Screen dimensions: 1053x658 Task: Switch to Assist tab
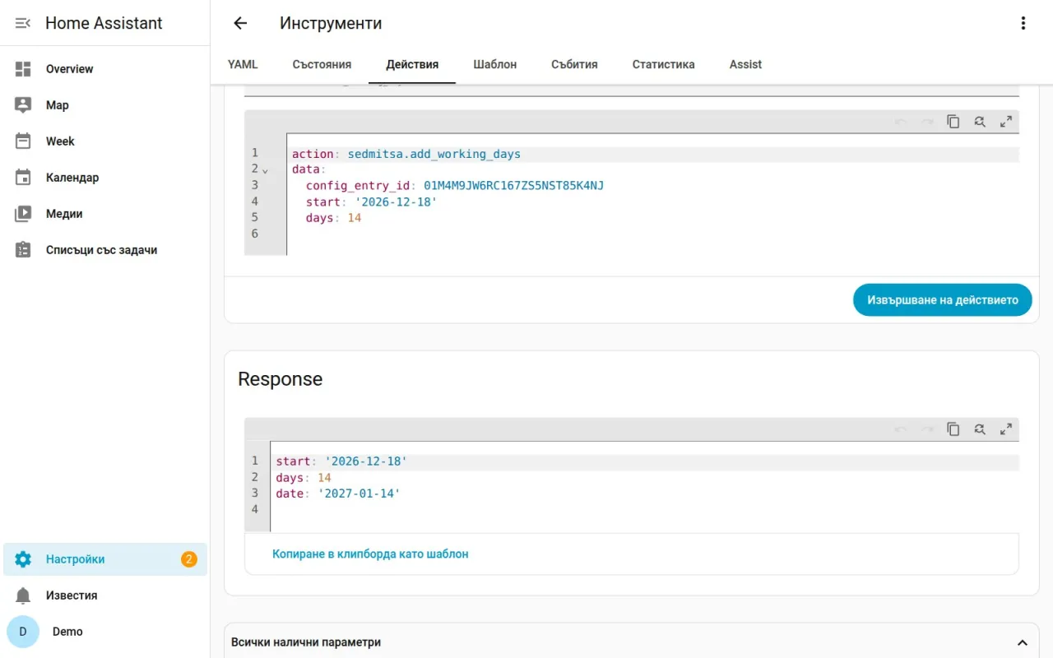(x=745, y=64)
